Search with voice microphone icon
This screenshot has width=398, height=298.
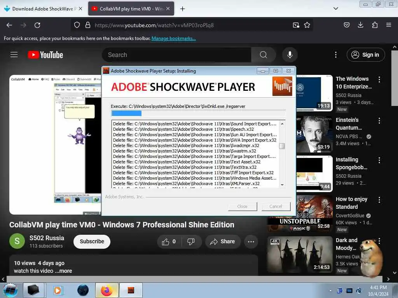tap(290, 55)
